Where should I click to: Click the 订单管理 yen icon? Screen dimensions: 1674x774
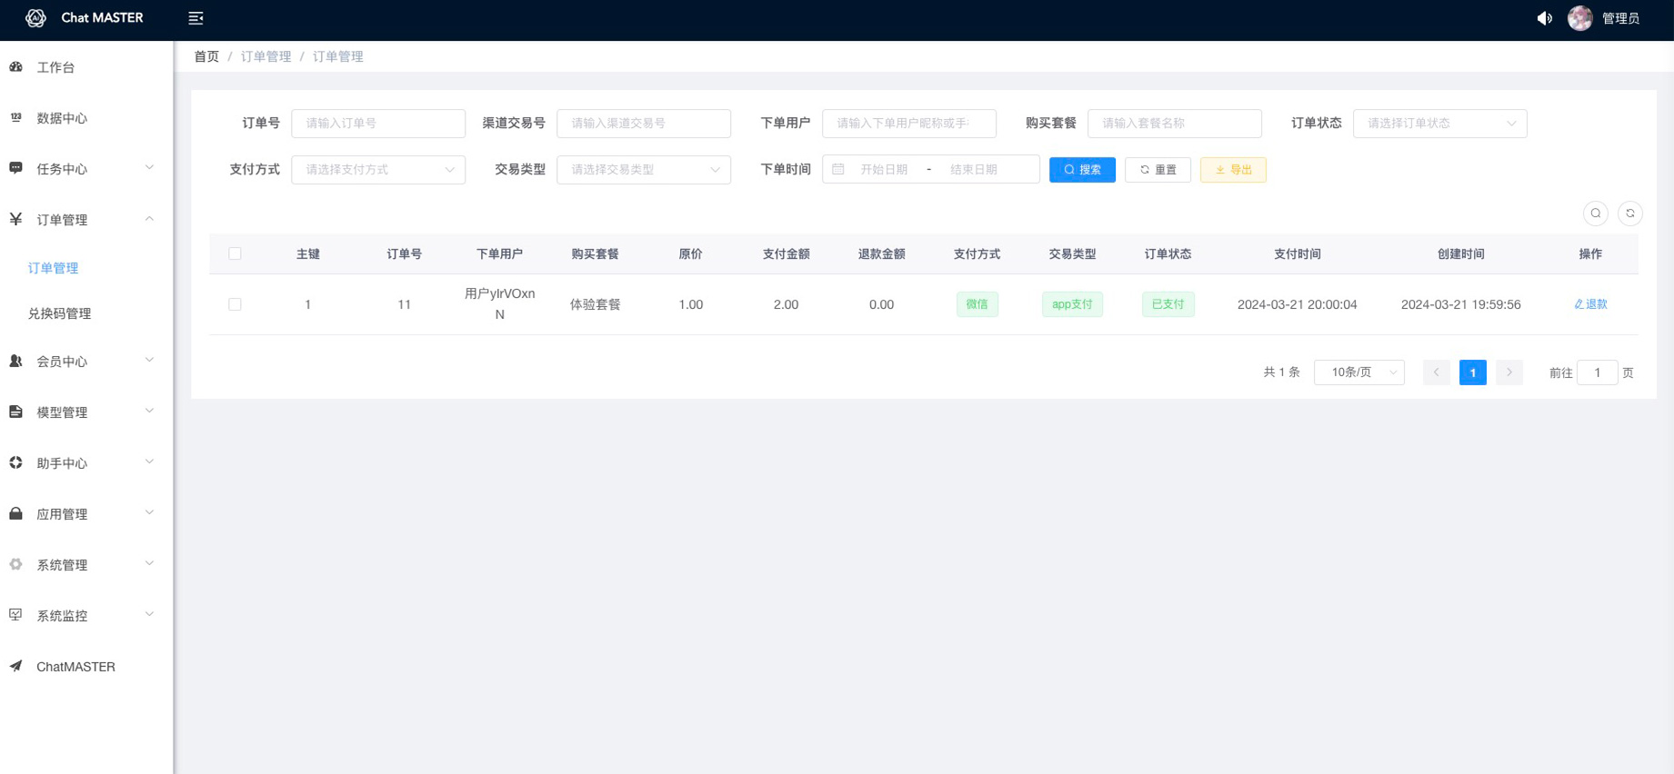pos(16,220)
